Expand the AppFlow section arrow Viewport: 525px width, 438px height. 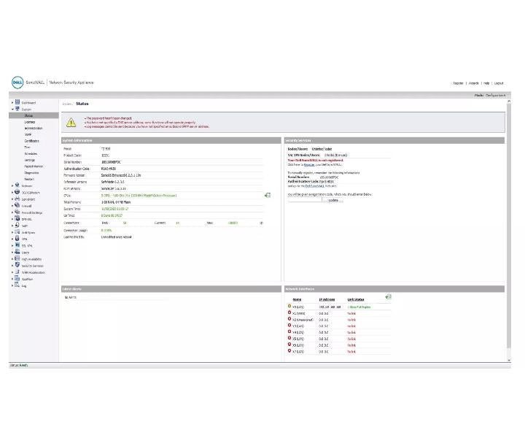point(12,279)
